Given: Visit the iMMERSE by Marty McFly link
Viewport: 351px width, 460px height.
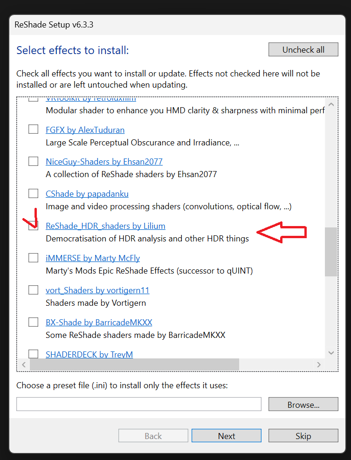Looking at the screenshot, I should (93, 258).
